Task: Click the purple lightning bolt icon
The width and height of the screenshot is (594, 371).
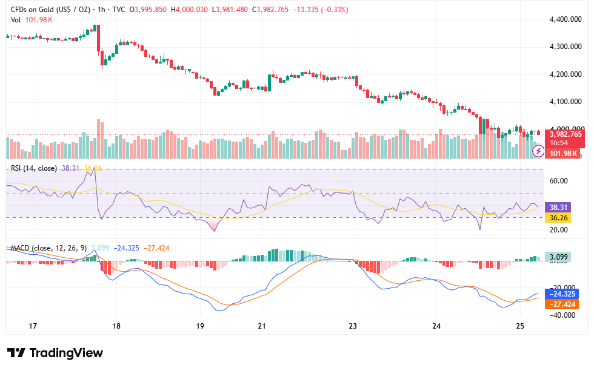Action: click(538, 152)
